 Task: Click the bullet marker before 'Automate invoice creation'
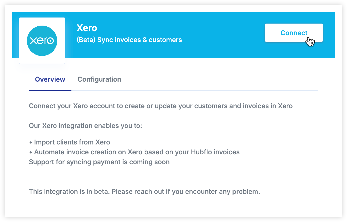point(31,152)
